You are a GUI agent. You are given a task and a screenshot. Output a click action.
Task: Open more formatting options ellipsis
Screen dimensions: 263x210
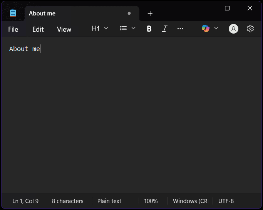(180, 29)
